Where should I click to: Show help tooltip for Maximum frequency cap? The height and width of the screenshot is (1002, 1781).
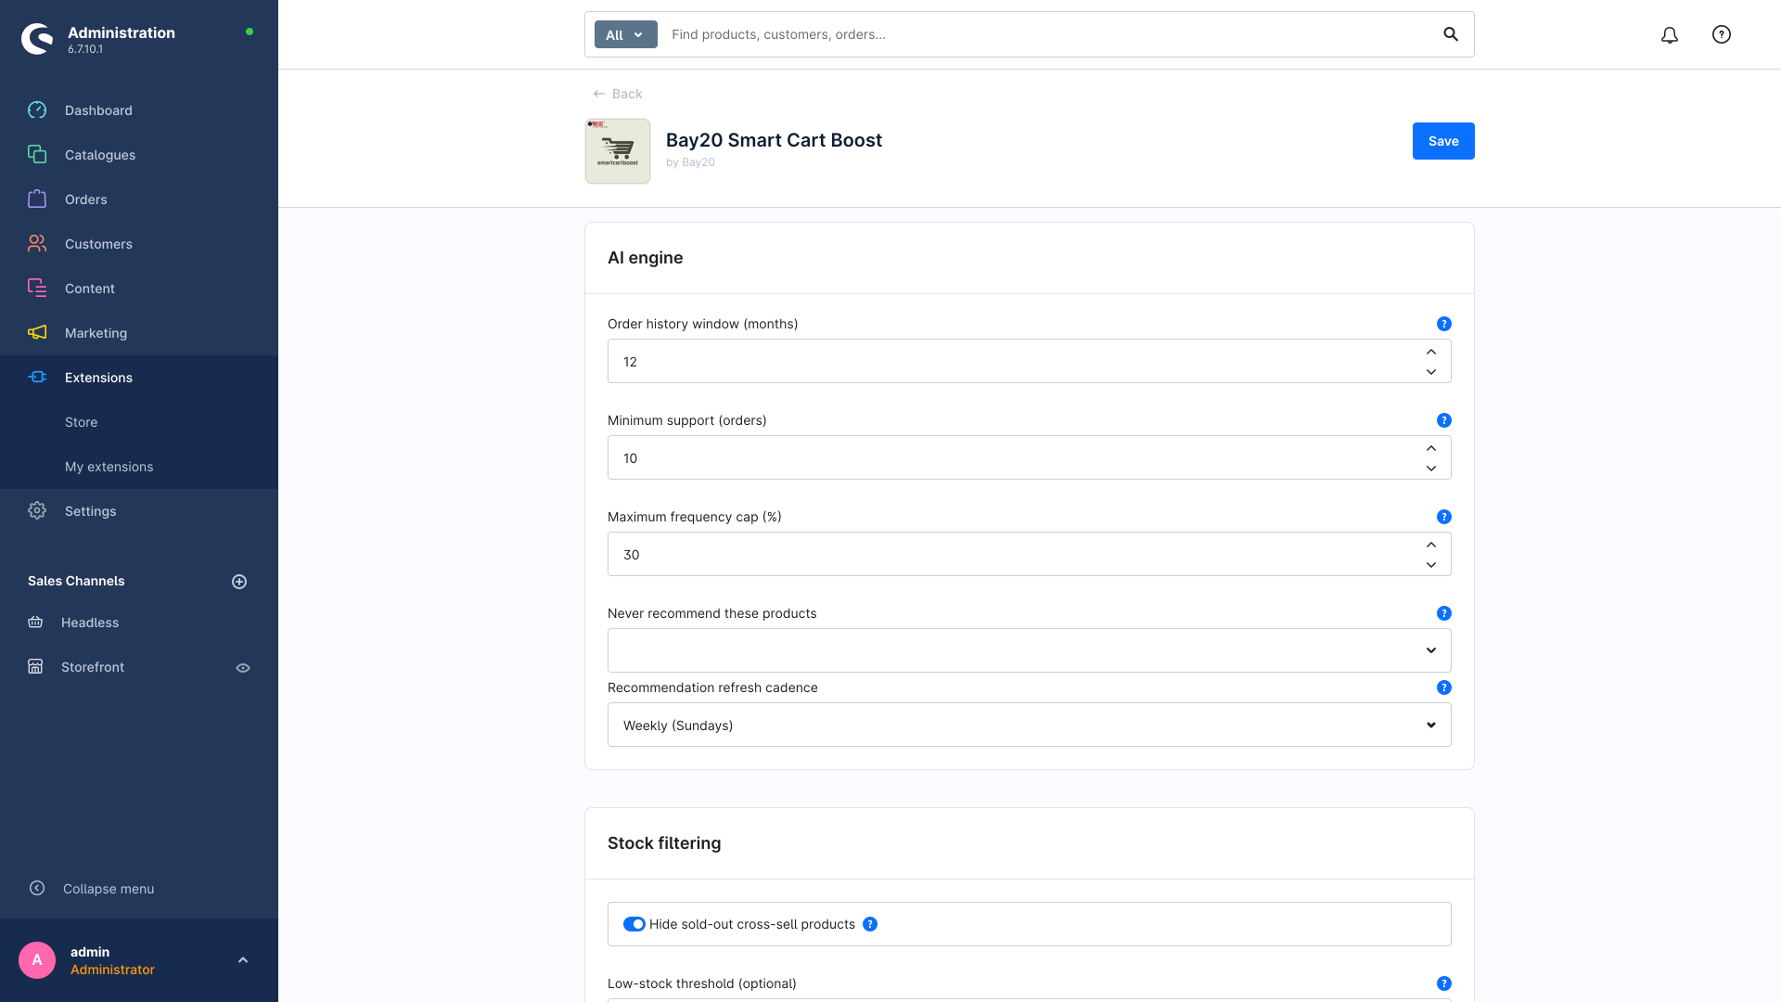pyautogui.click(x=1444, y=517)
